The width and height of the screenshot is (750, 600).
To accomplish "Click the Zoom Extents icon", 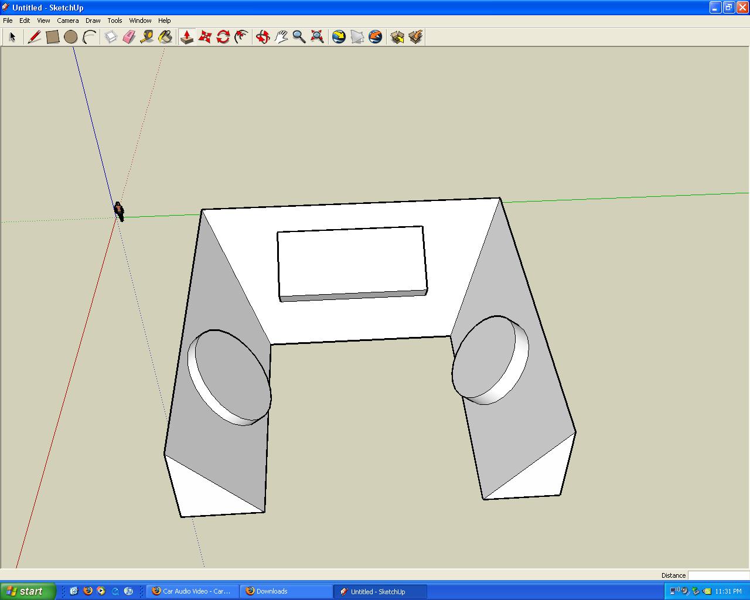I will click(318, 37).
